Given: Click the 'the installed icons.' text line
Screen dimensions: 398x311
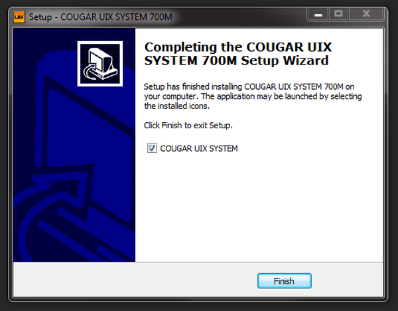Looking at the screenshot, I should point(176,106).
